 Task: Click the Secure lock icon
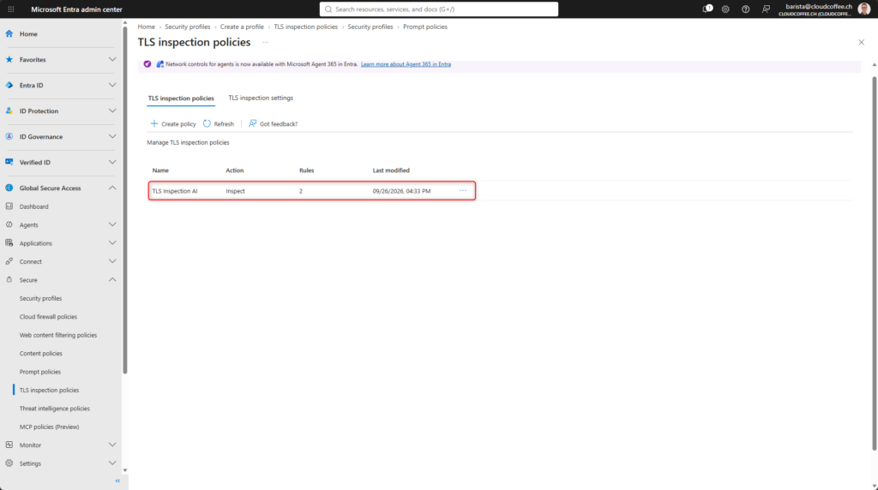[9, 279]
